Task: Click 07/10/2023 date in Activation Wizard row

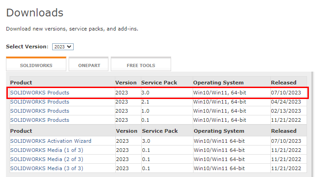Action: point(286,141)
